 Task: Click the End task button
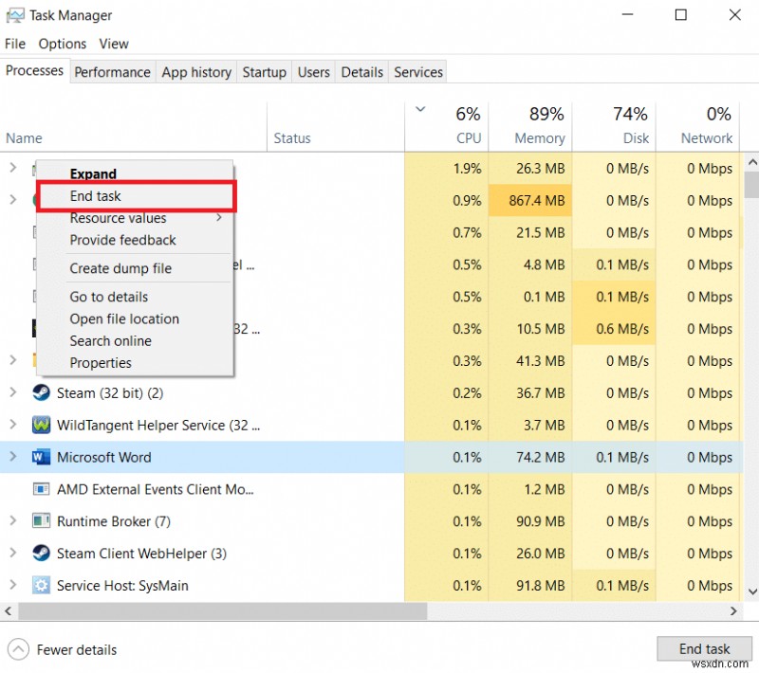[704, 648]
